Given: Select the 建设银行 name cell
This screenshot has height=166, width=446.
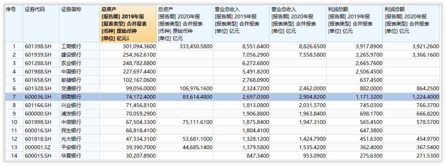Looking at the screenshot, I should [x=79, y=55].
